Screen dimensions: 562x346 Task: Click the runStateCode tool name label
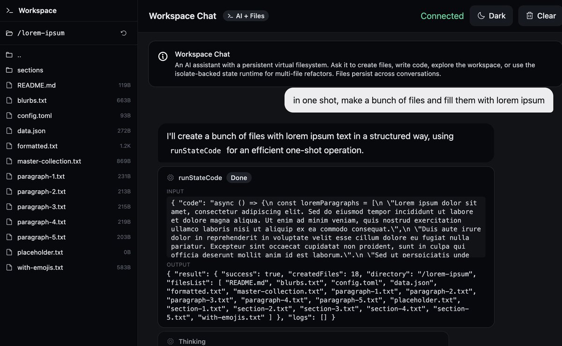200,178
